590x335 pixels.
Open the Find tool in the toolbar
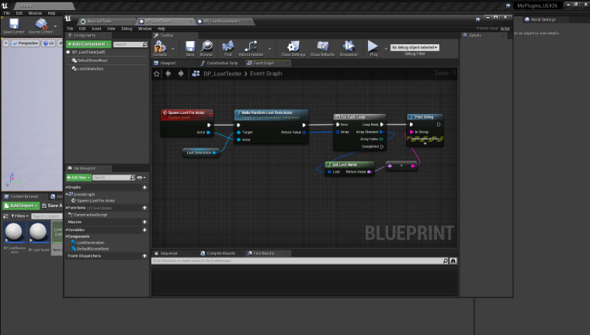227,48
